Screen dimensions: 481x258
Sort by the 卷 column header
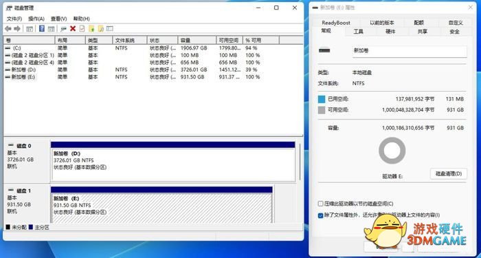click(29, 40)
